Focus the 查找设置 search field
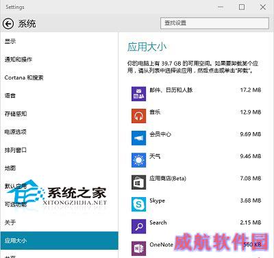 click(214, 23)
